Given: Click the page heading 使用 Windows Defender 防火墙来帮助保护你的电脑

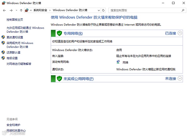Looking at the screenshot, I should [94, 18].
